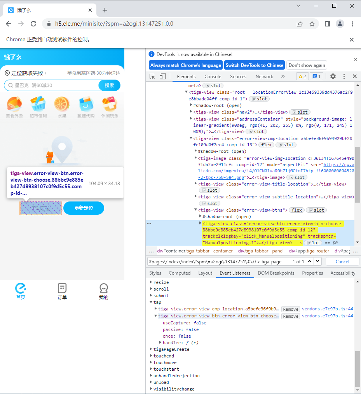Select the element inspector tool
Image resolution: width=361 pixels, height=394 pixels.
[152, 76]
